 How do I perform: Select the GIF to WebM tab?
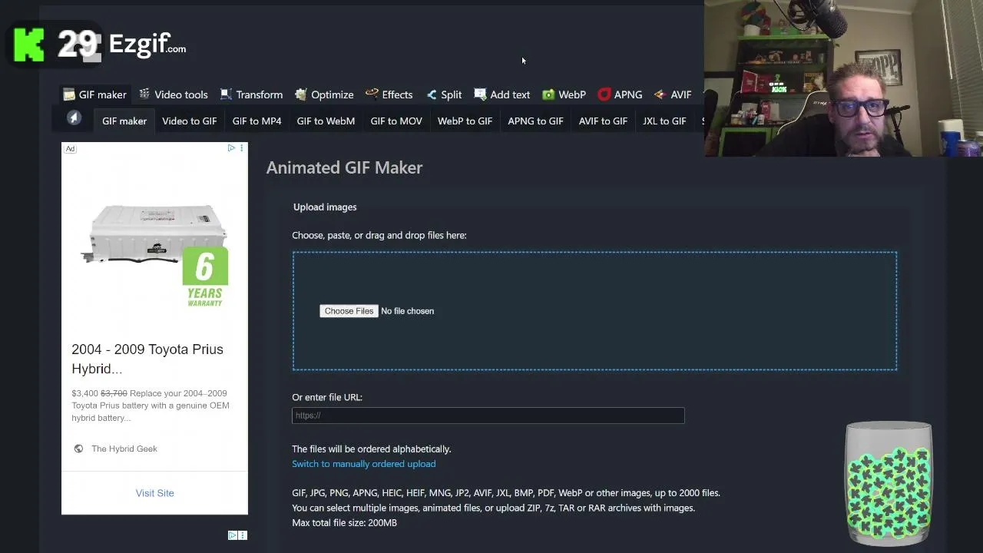(326, 121)
